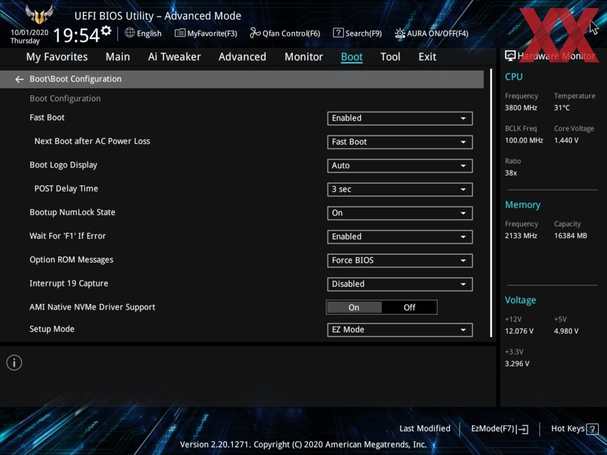Open the Fast Boot dropdown

point(400,118)
